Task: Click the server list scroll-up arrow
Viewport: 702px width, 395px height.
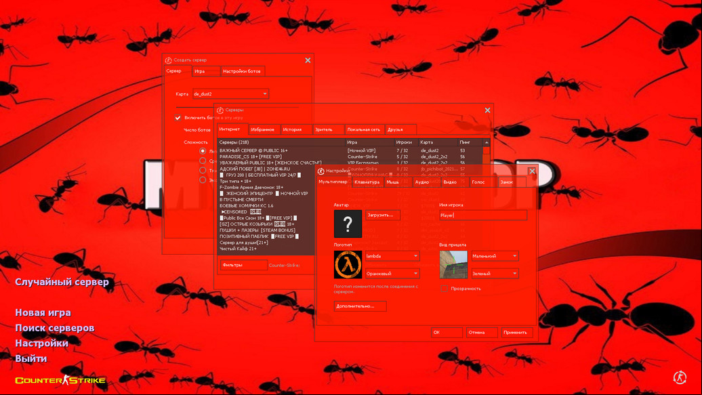Action: tap(487, 142)
